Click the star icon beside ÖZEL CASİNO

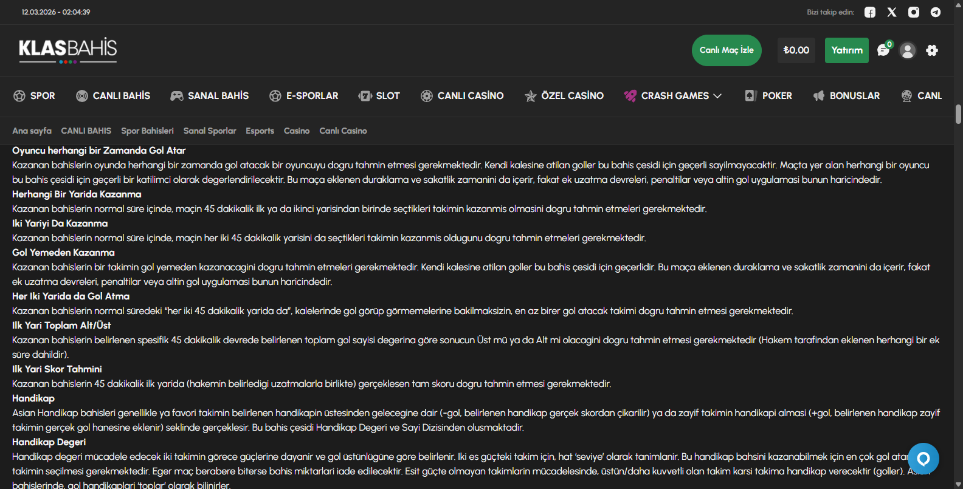tap(531, 96)
